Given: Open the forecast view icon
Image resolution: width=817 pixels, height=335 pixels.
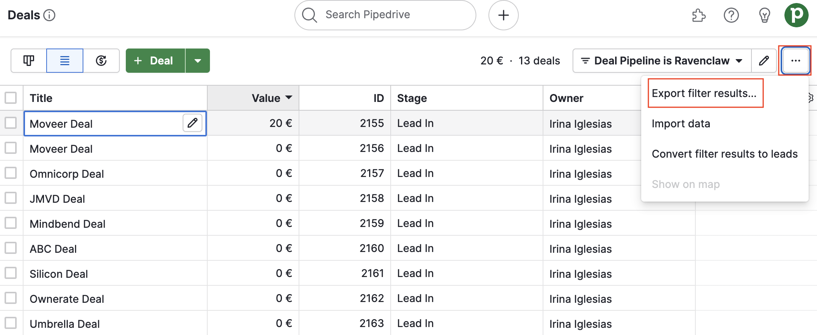Looking at the screenshot, I should 101,61.
